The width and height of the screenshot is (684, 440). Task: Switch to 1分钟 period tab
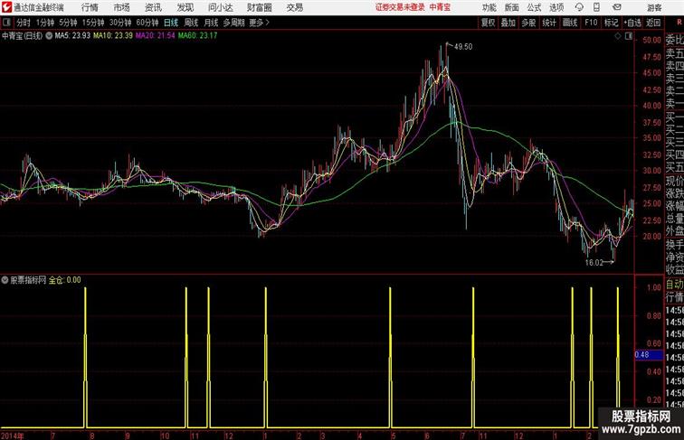(x=45, y=23)
